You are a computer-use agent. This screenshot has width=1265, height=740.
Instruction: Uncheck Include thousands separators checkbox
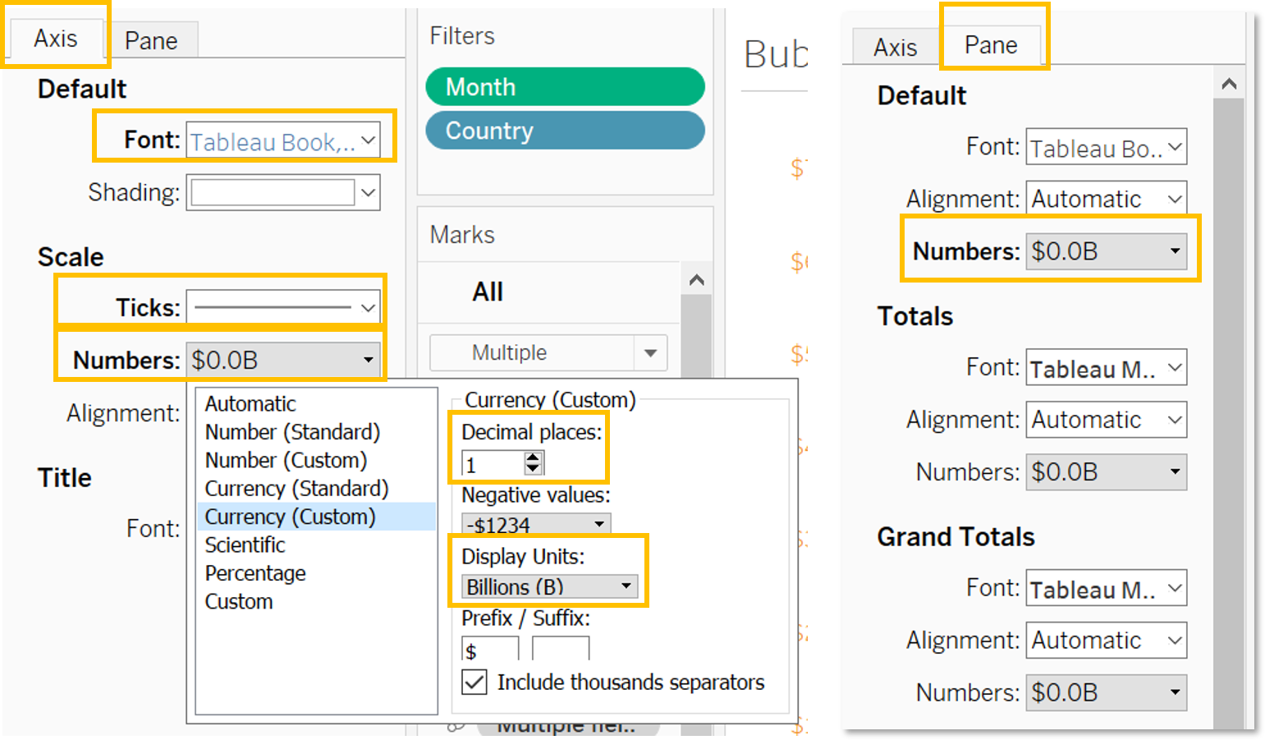coord(474,683)
